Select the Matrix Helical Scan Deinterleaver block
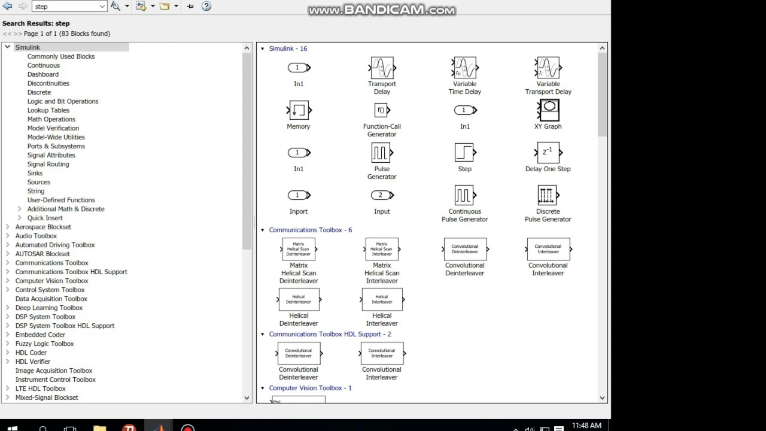Viewport: 766px width, 431px height. (299, 261)
